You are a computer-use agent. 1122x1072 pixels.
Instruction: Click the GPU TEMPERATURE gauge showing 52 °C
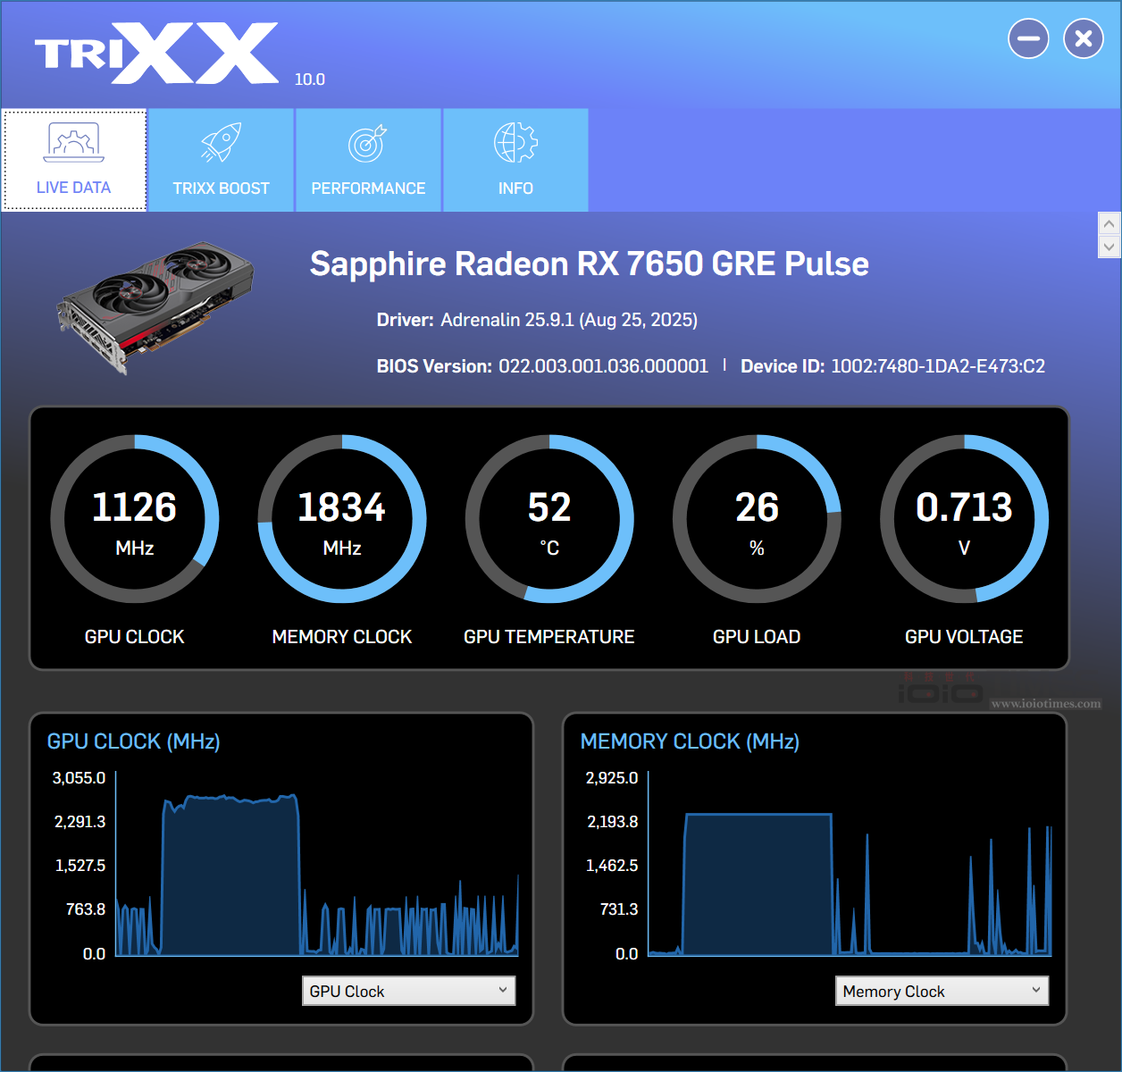[x=549, y=519]
